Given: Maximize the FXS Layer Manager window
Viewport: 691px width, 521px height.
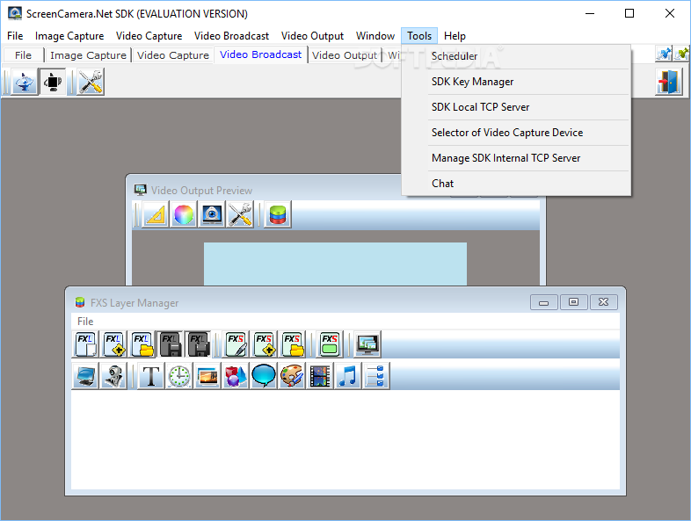Looking at the screenshot, I should [573, 302].
